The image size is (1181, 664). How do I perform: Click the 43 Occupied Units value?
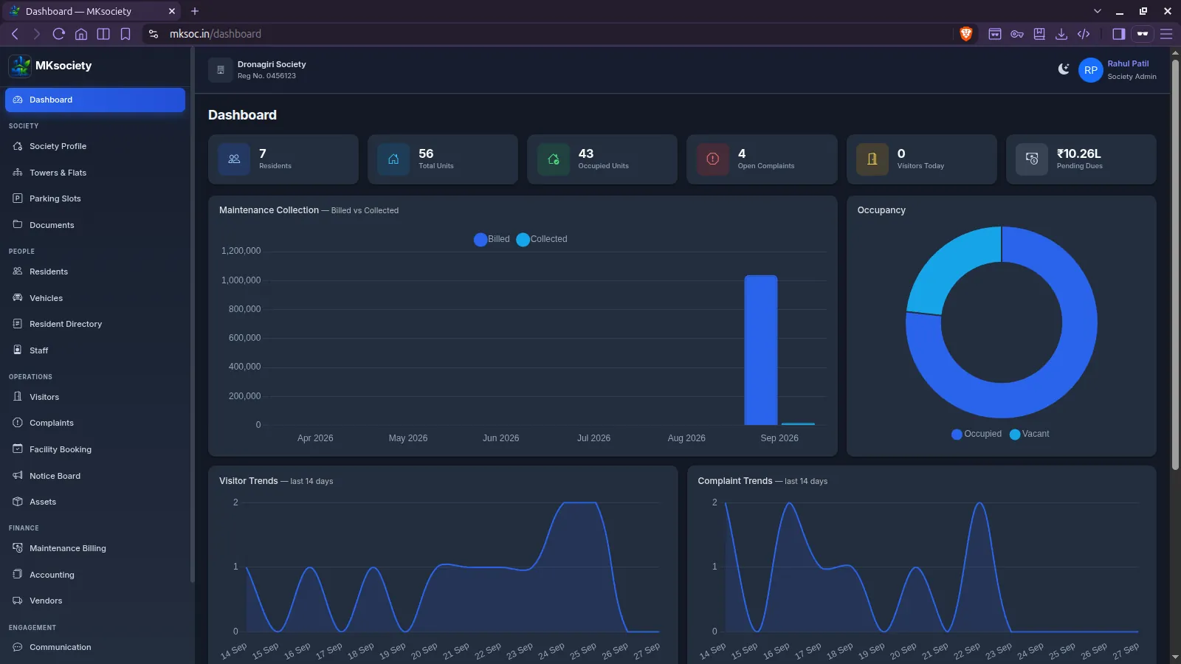(x=586, y=153)
